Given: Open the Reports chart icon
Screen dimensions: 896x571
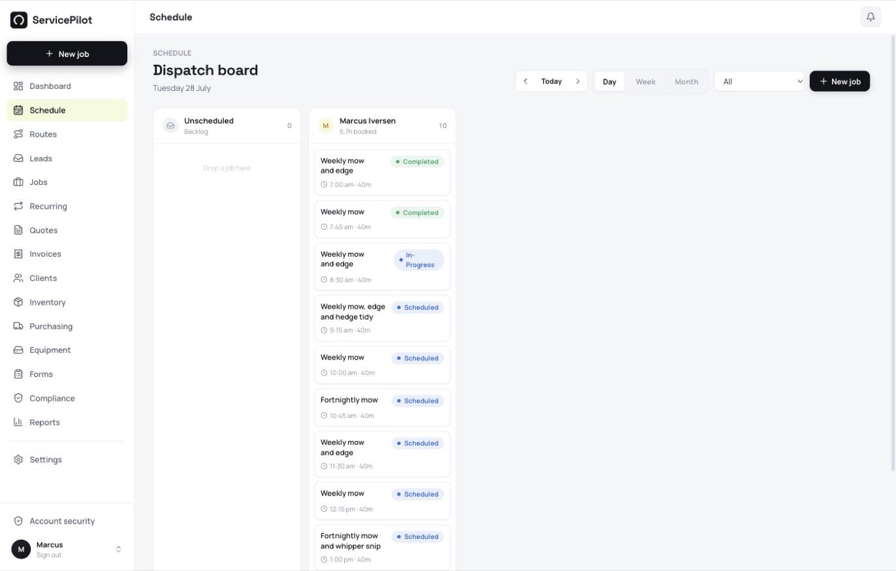Looking at the screenshot, I should point(18,422).
